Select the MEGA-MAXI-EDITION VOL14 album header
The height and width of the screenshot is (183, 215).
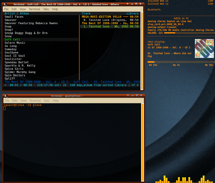(102, 17)
